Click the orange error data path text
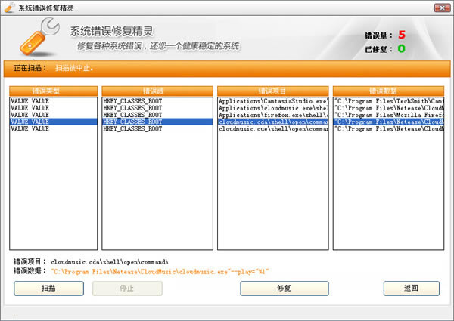This screenshot has height=321, width=454. (160, 272)
